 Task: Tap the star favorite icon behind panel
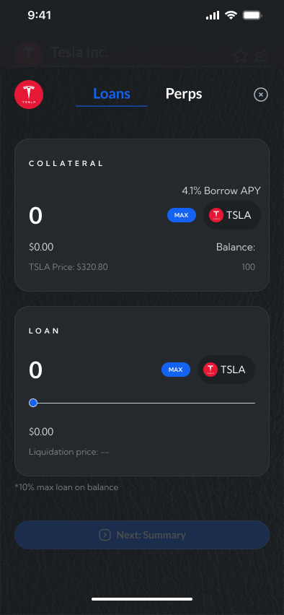click(x=241, y=56)
